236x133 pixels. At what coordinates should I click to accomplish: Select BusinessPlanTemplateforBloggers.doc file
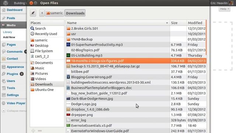(136, 88)
